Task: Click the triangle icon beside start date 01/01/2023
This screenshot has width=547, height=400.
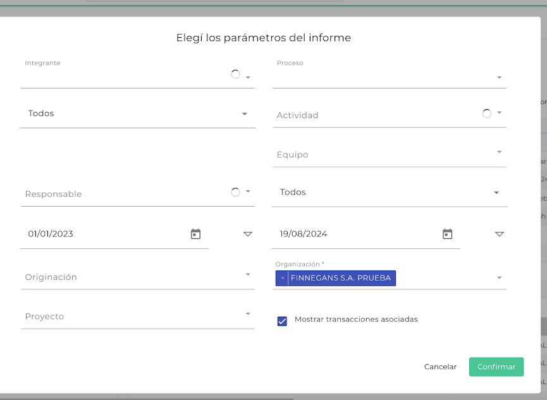Action: [x=247, y=234]
